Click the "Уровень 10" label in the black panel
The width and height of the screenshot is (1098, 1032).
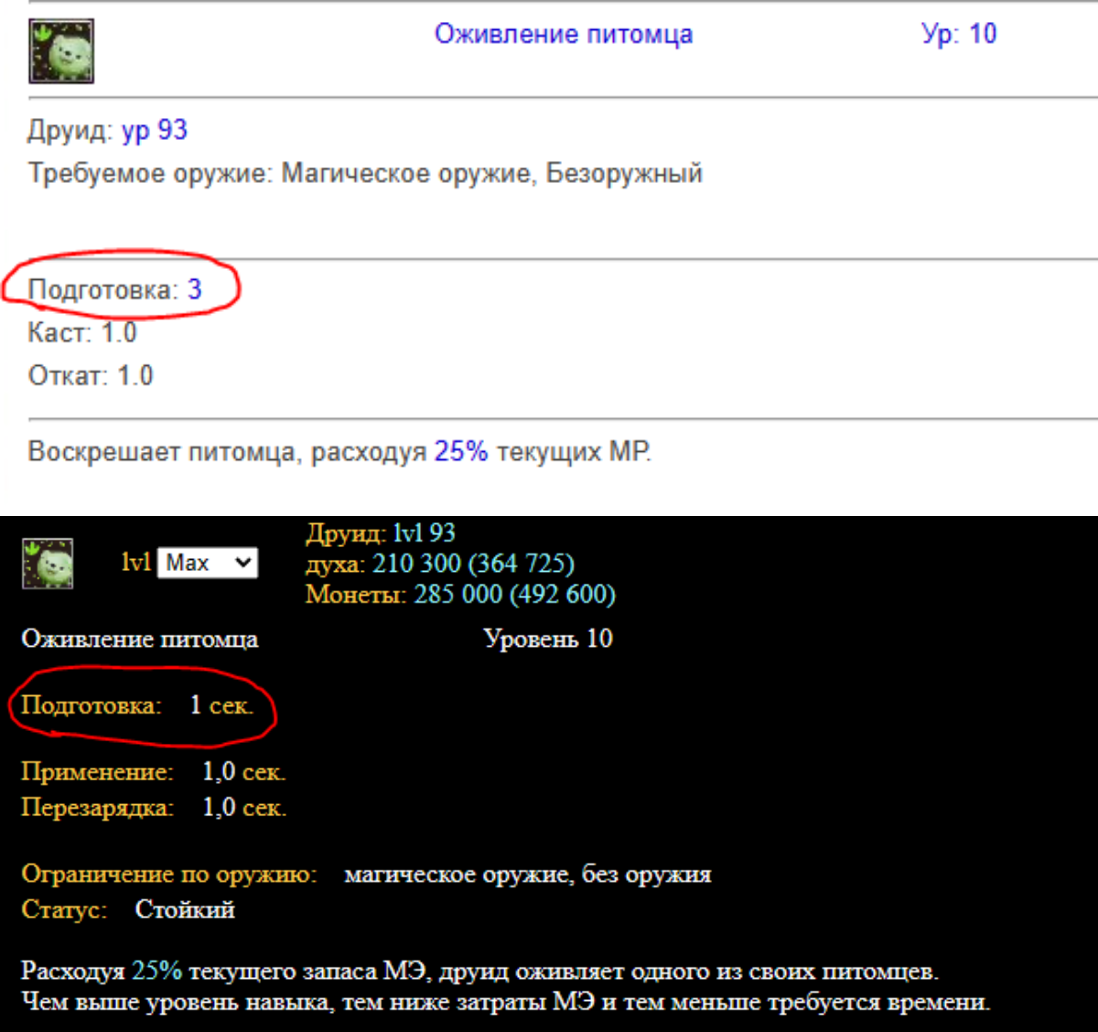tap(547, 639)
